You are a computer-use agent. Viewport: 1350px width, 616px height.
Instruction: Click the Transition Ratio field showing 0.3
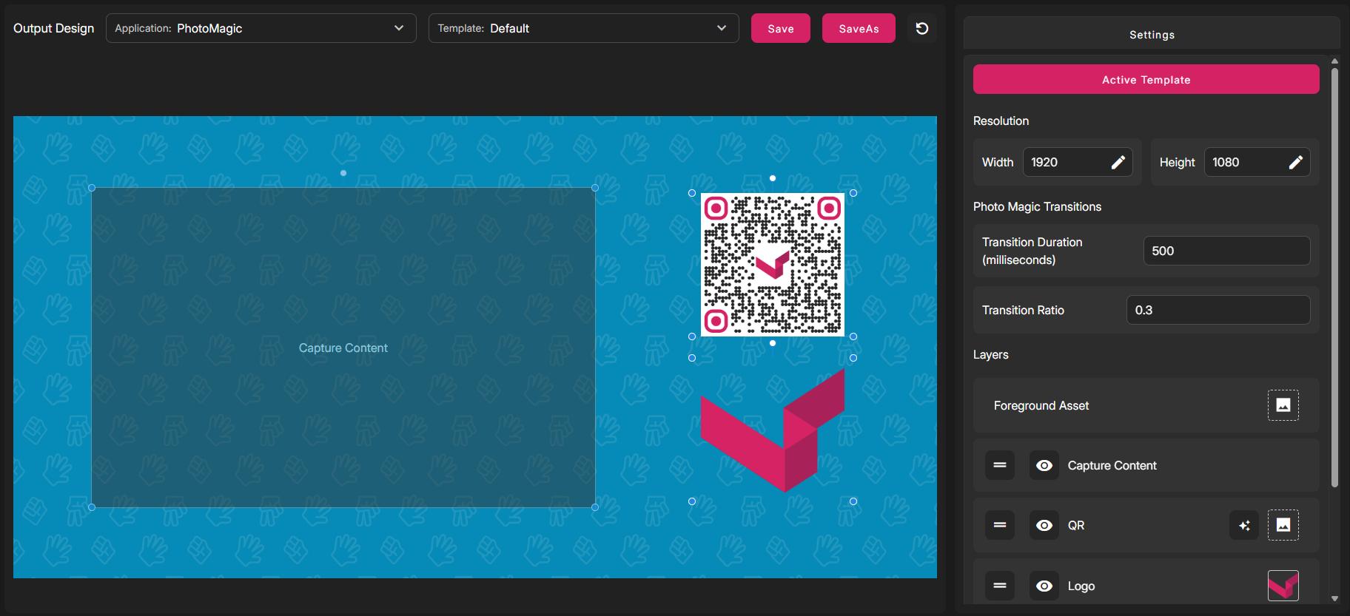(1218, 310)
